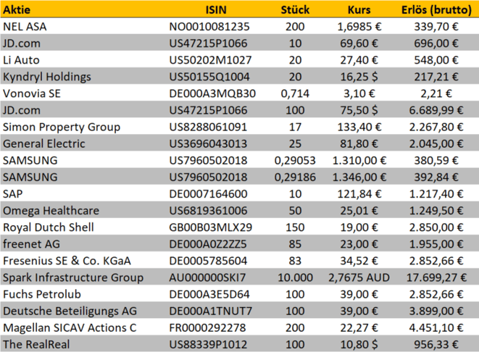Screen dimensions: 479x352
Task: Select the Aktie column header
Action: point(17,9)
